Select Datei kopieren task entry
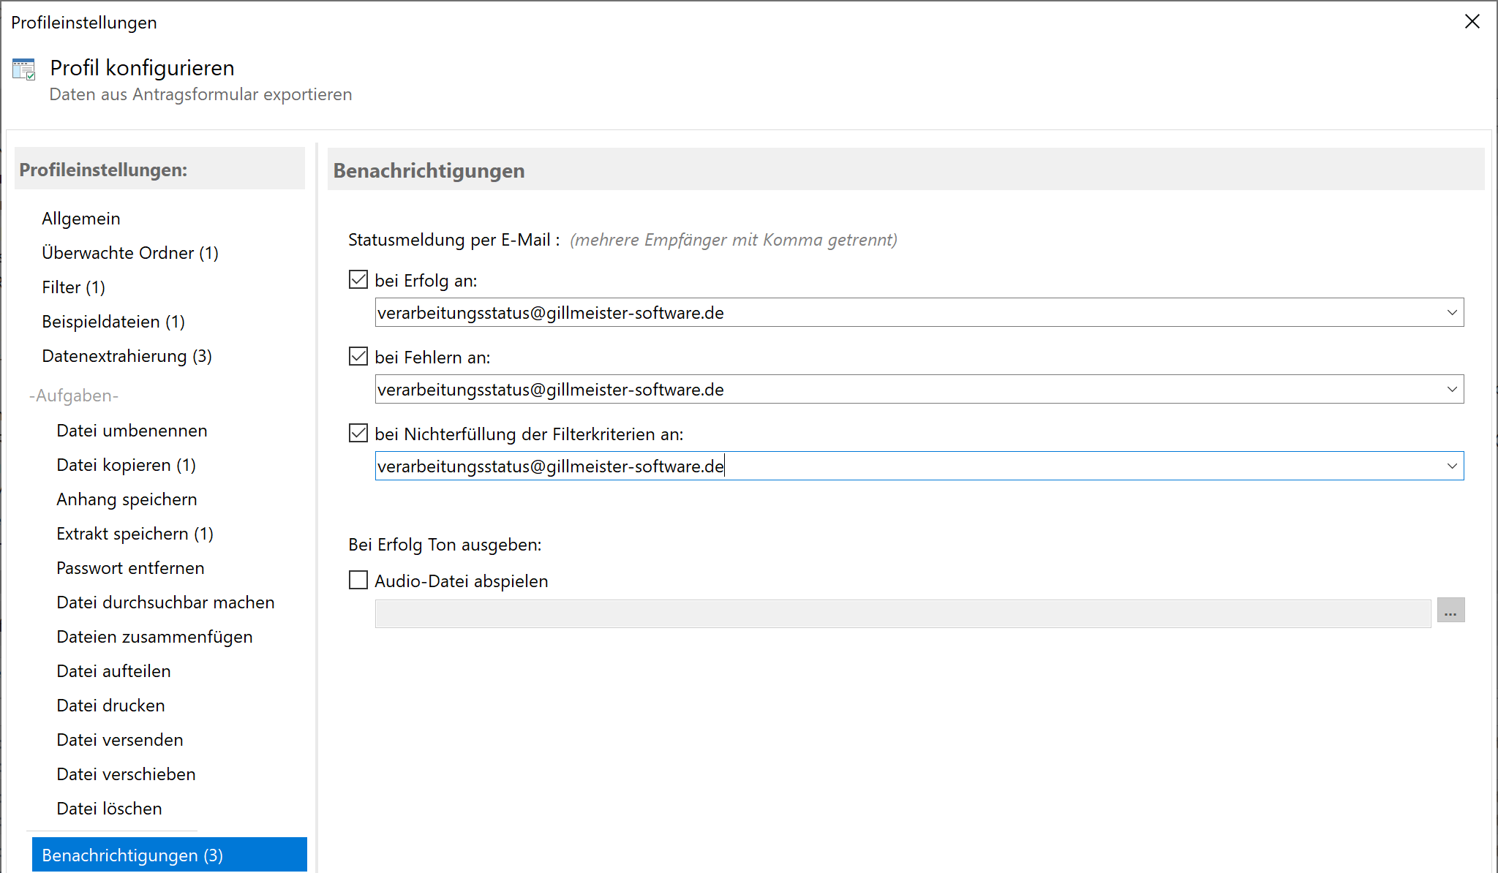The height and width of the screenshot is (873, 1498). [126, 464]
